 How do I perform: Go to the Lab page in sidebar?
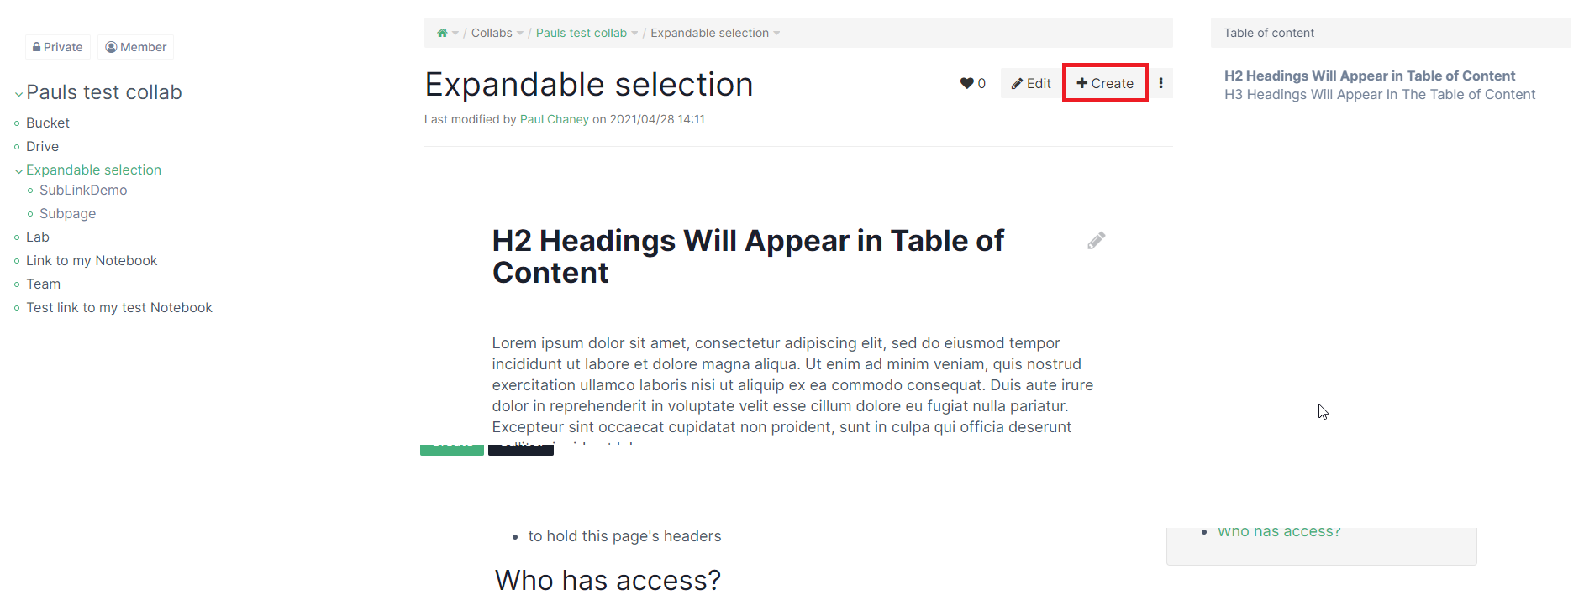tap(38, 237)
